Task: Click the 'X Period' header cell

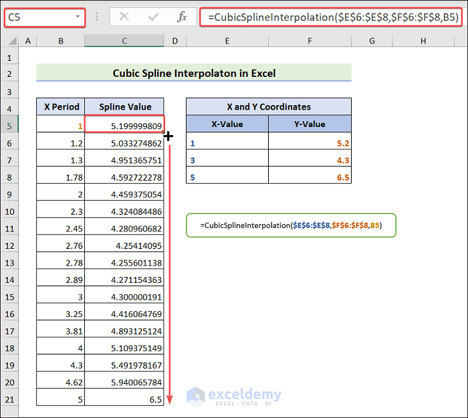Action: click(x=61, y=106)
